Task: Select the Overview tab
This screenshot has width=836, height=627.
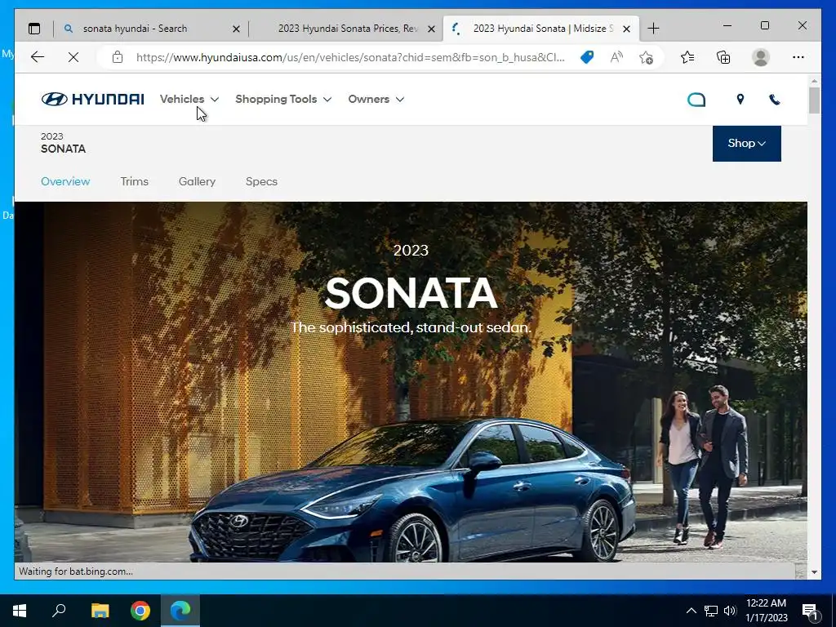Action: (65, 181)
